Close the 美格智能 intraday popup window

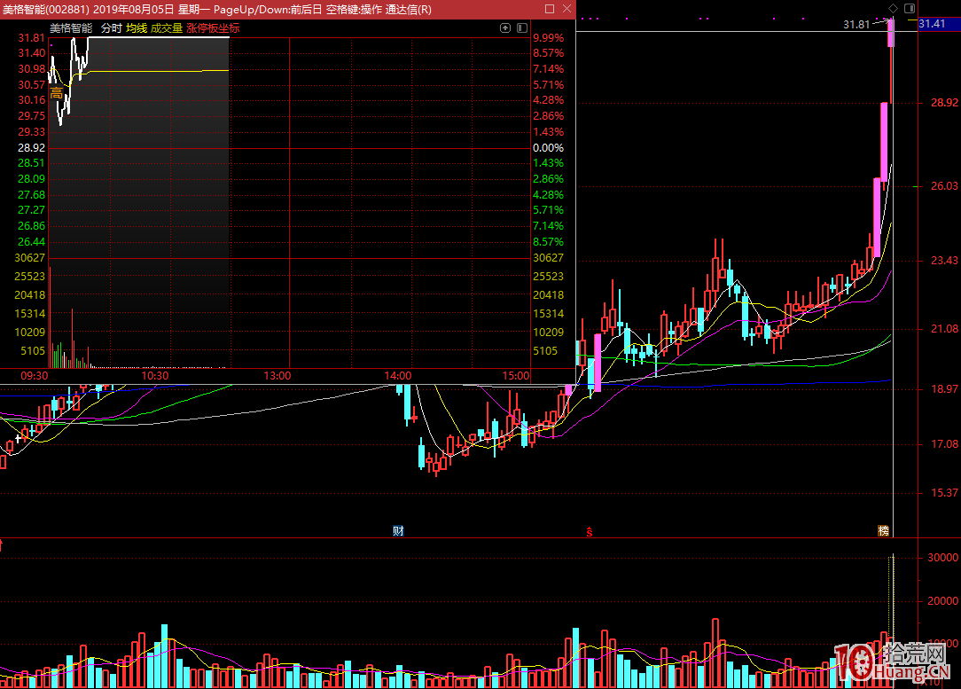click(x=566, y=9)
